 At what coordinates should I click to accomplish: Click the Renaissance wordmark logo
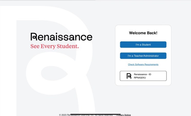click(61, 37)
